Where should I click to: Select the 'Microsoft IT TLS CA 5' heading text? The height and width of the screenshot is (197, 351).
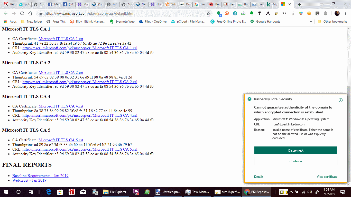pos(26,130)
